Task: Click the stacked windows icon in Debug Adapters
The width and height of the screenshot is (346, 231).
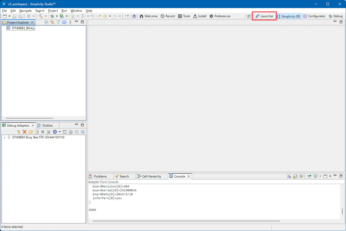Action: pos(71,132)
